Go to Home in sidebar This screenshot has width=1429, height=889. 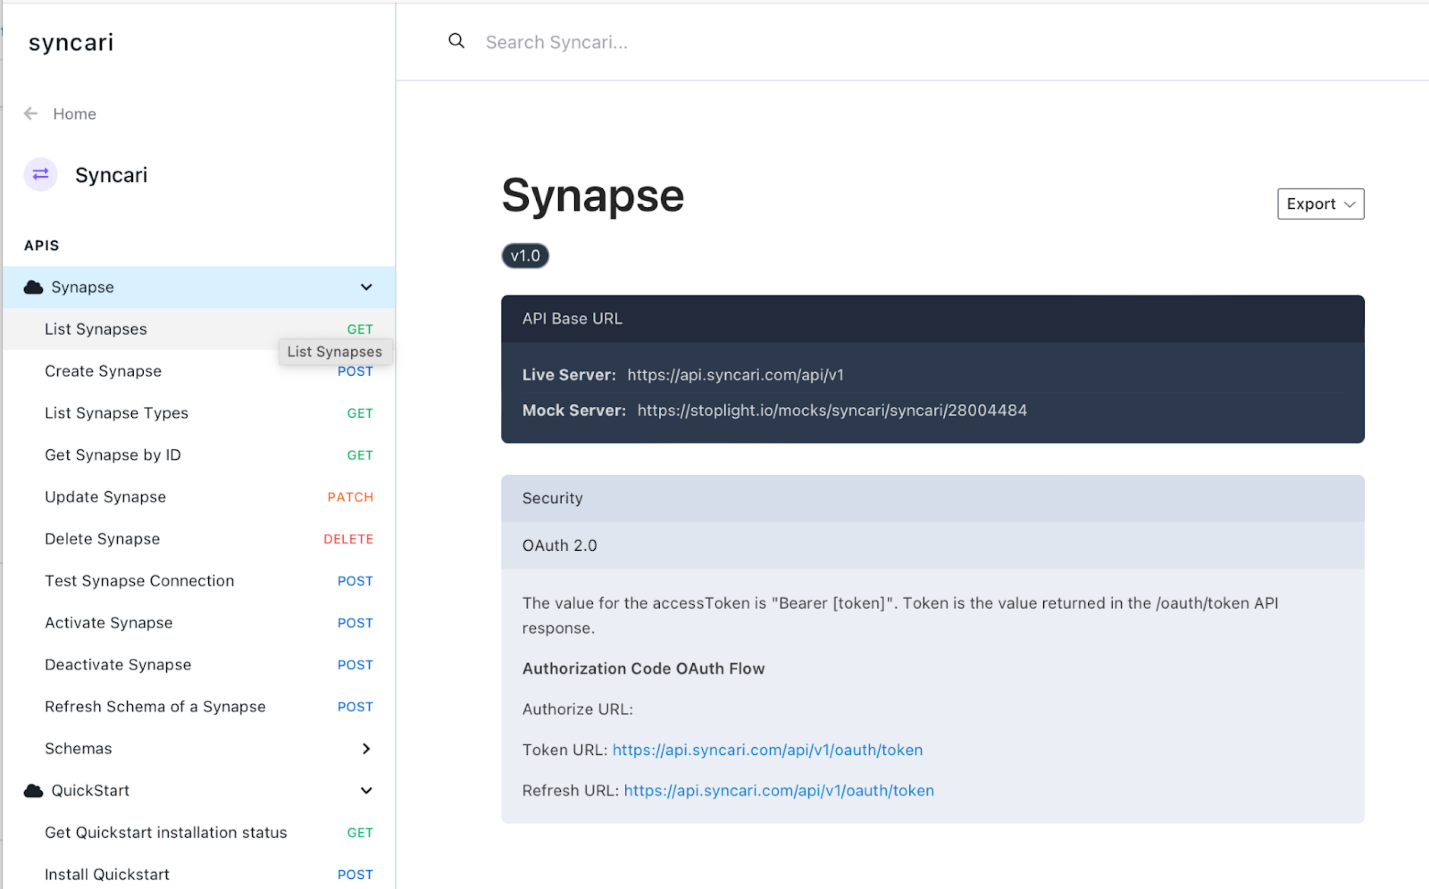tap(74, 113)
